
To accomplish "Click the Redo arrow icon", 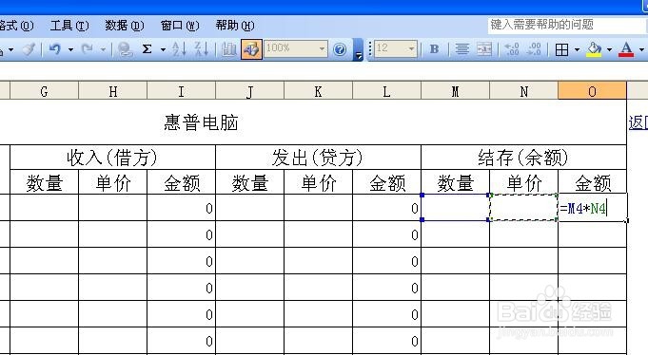I will 88,49.
